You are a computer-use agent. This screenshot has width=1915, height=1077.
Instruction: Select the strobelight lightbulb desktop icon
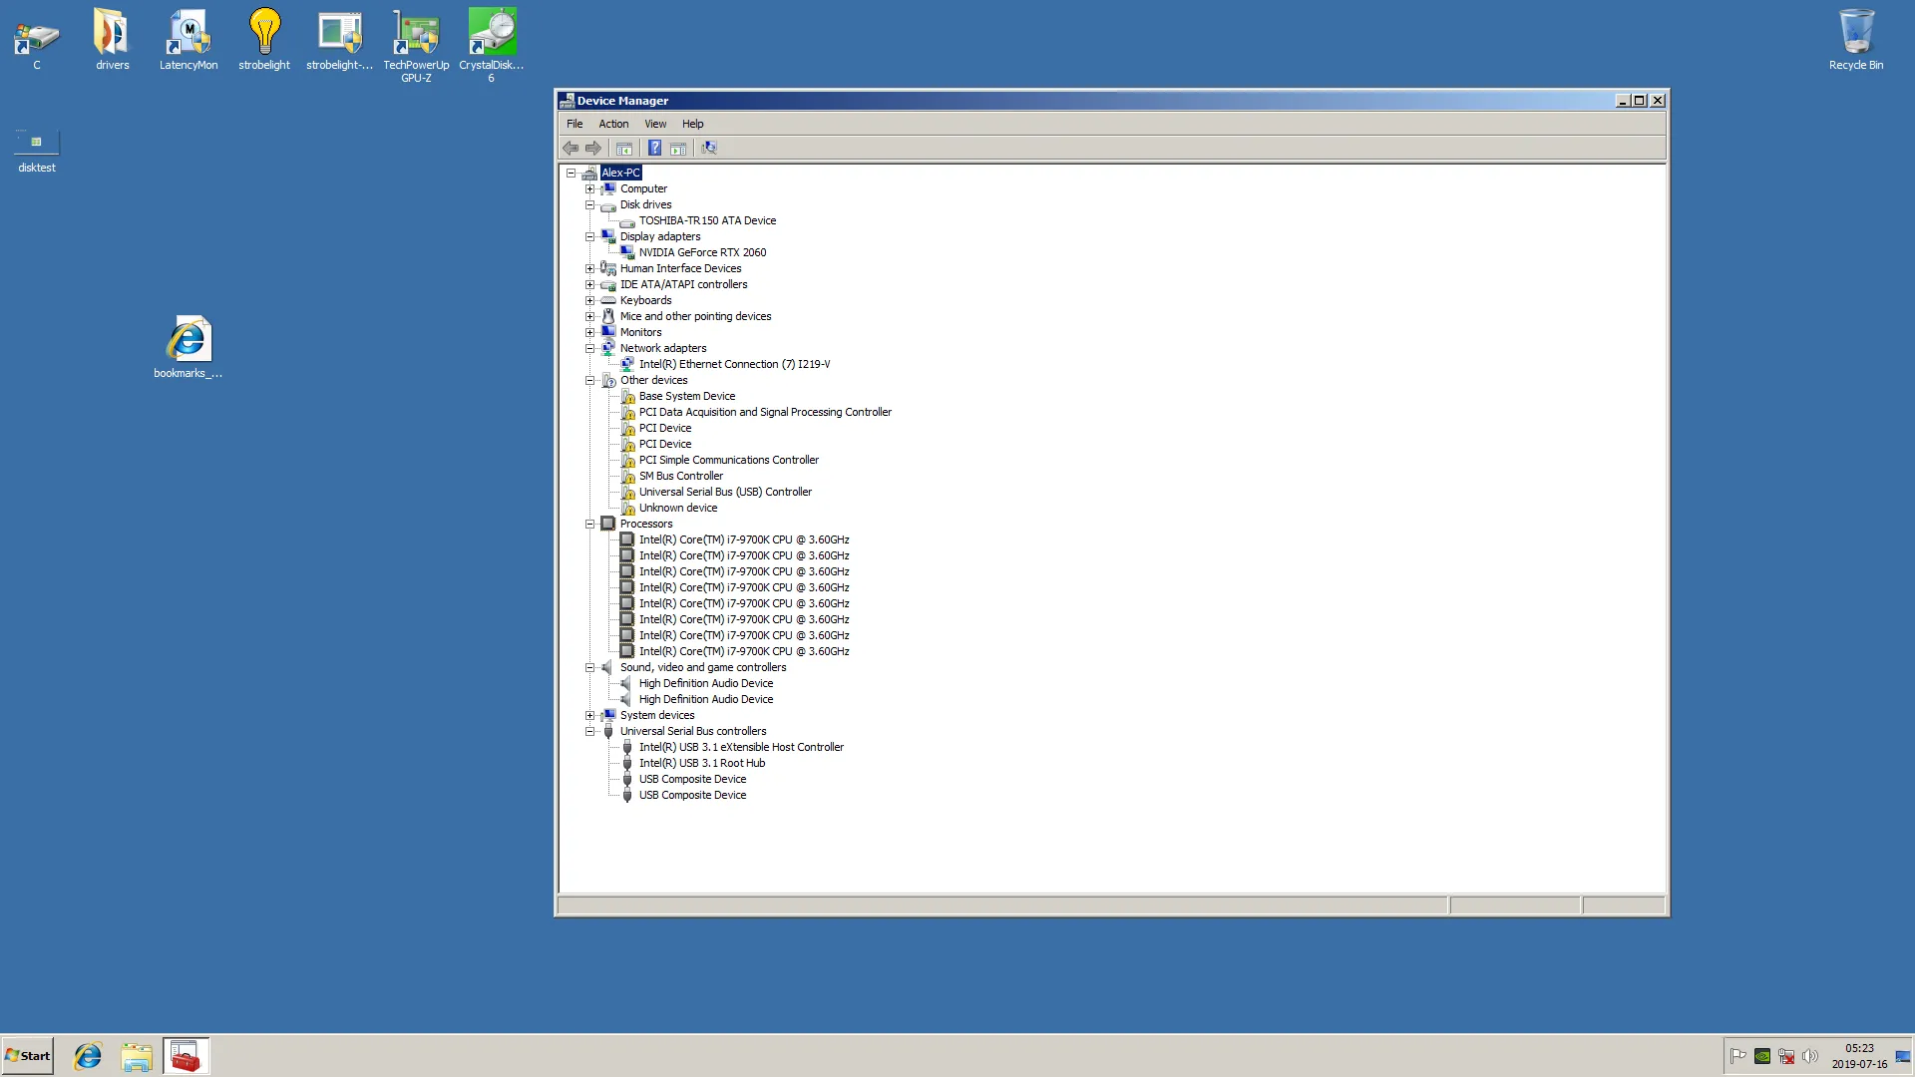point(264,34)
